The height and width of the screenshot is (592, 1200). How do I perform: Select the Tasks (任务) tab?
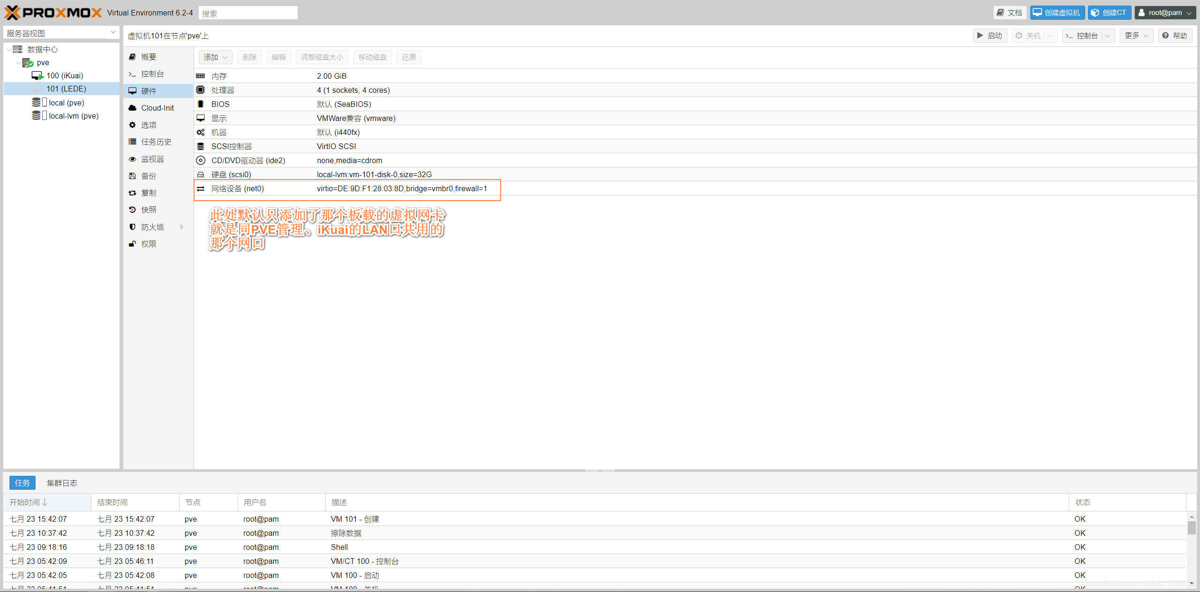(x=22, y=483)
